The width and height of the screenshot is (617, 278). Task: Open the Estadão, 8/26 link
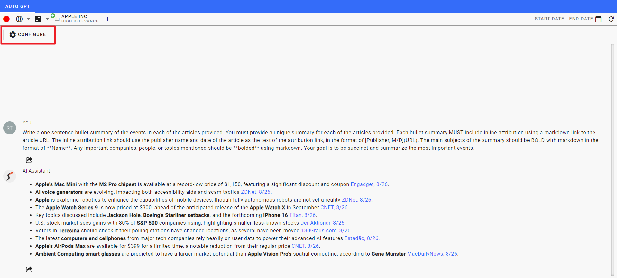[362, 238]
